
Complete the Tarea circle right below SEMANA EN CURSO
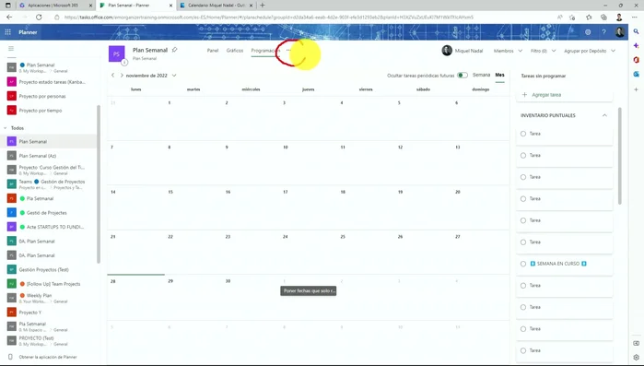point(522,286)
